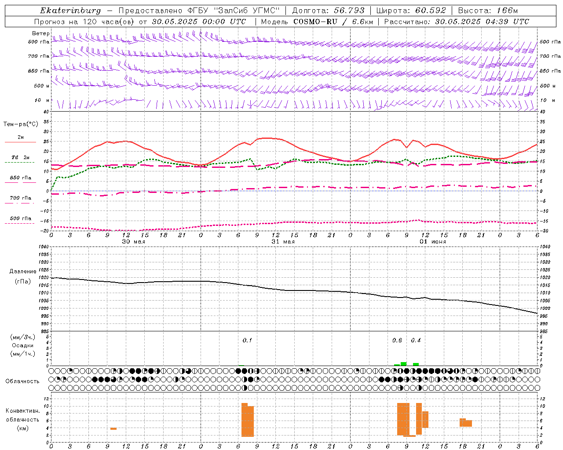Click the 0.4 precipitation value

[416, 340]
